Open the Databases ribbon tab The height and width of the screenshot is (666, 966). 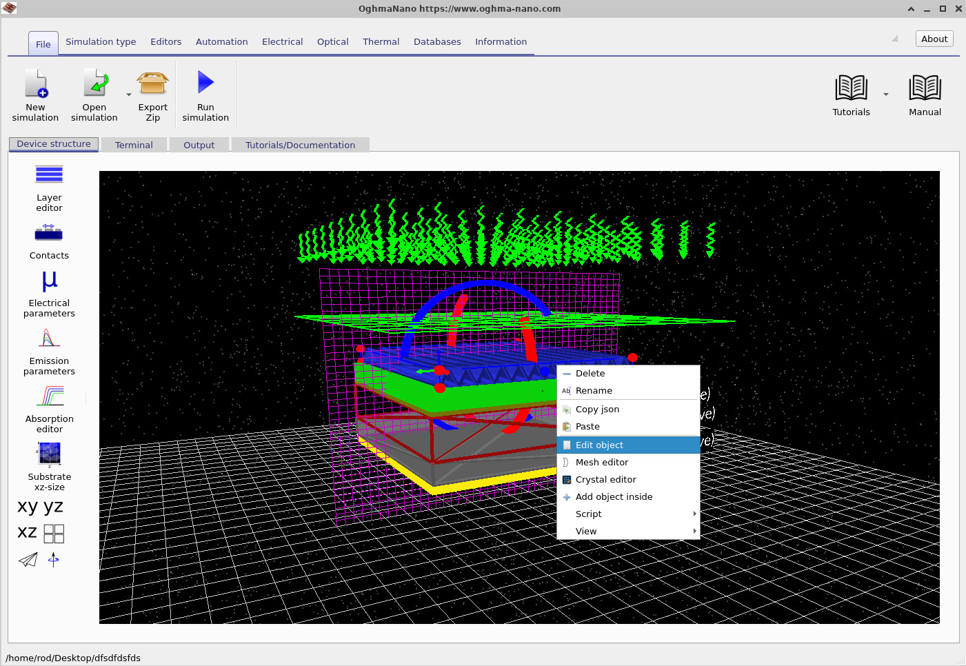[x=437, y=41]
